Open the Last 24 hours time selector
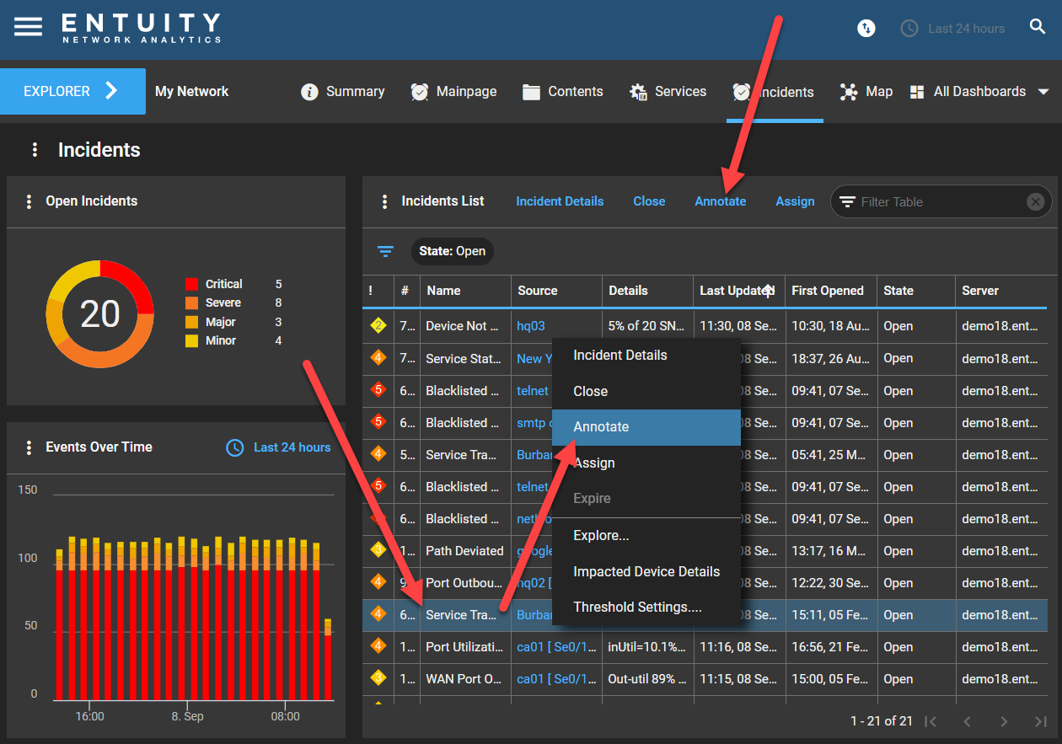The height and width of the screenshot is (744, 1062). tap(952, 28)
